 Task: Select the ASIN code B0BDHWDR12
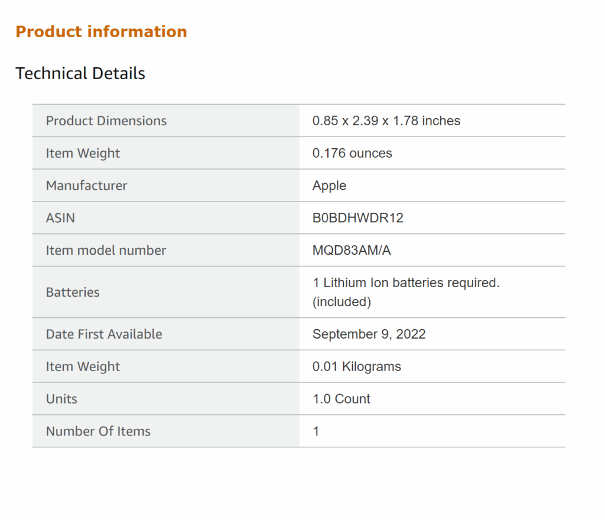(357, 218)
